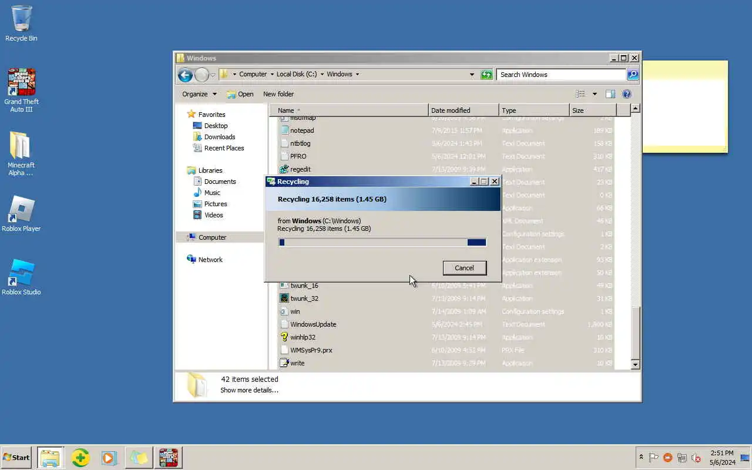This screenshot has width=752, height=470.
Task: Click into the Search Windows field
Action: click(561, 75)
